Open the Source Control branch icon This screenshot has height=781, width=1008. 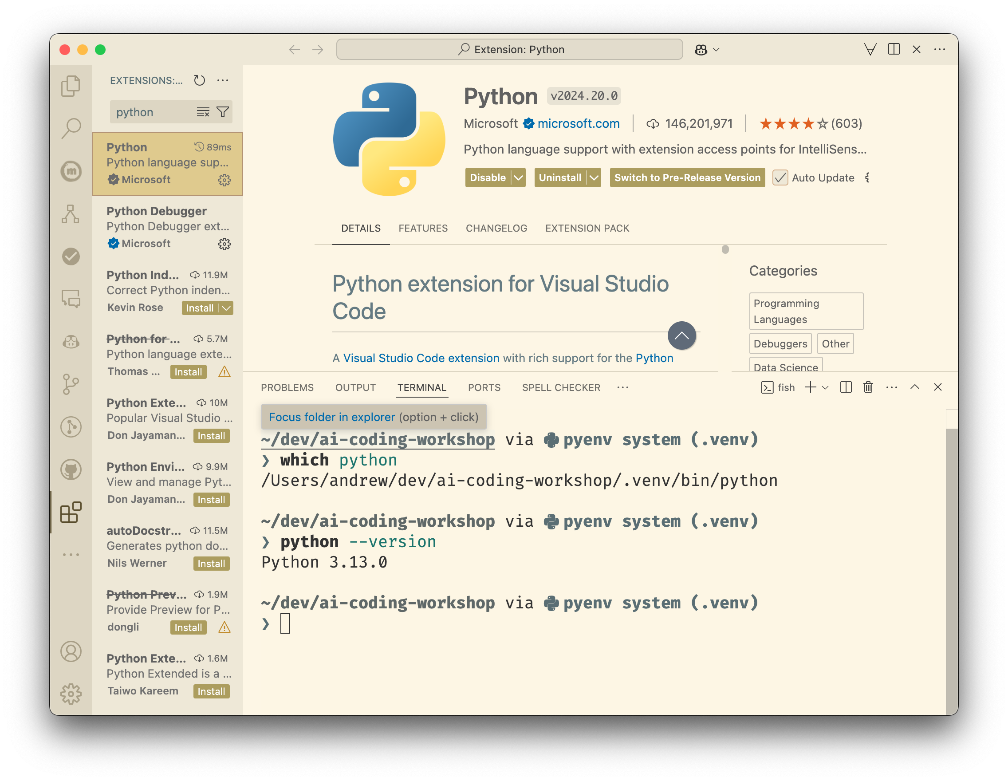point(71,384)
